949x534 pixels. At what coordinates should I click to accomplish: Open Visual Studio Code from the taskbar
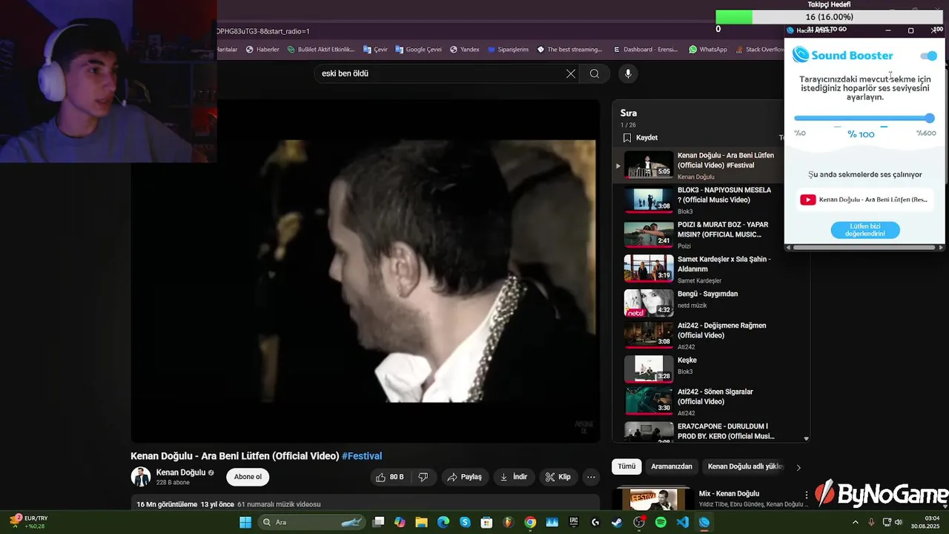click(682, 522)
